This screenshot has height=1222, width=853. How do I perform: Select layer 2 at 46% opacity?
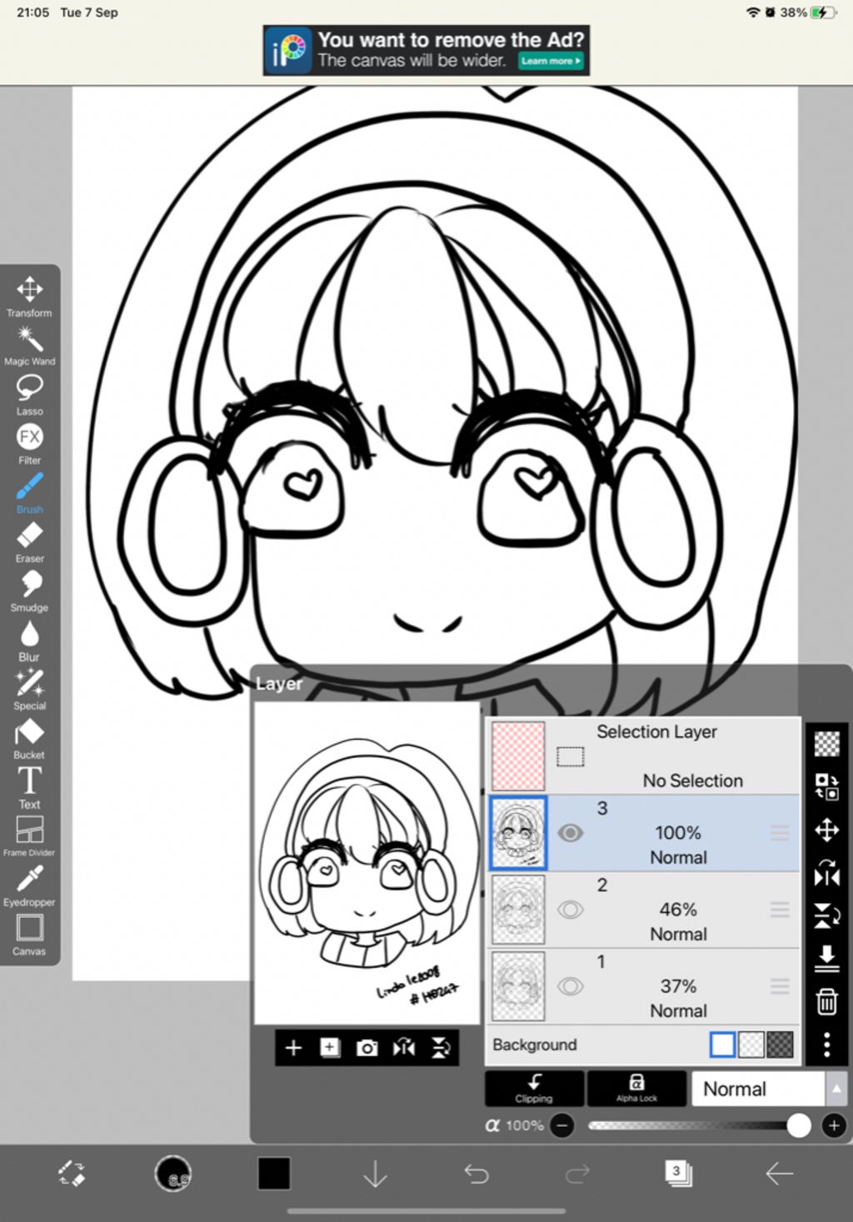(643, 910)
